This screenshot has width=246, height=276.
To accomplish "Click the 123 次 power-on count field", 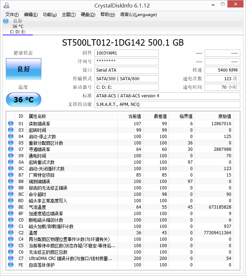I will (x=222, y=79).
